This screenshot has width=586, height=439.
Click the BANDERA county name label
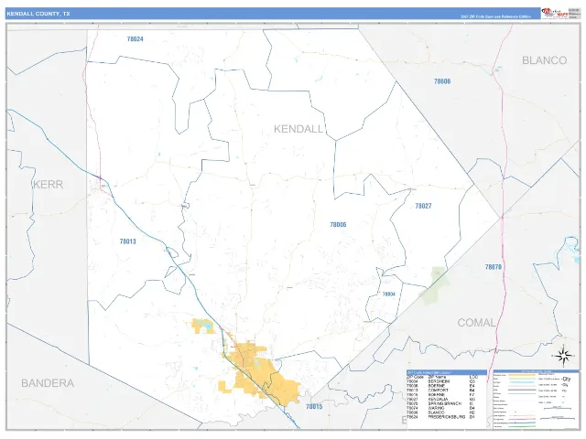point(48,383)
